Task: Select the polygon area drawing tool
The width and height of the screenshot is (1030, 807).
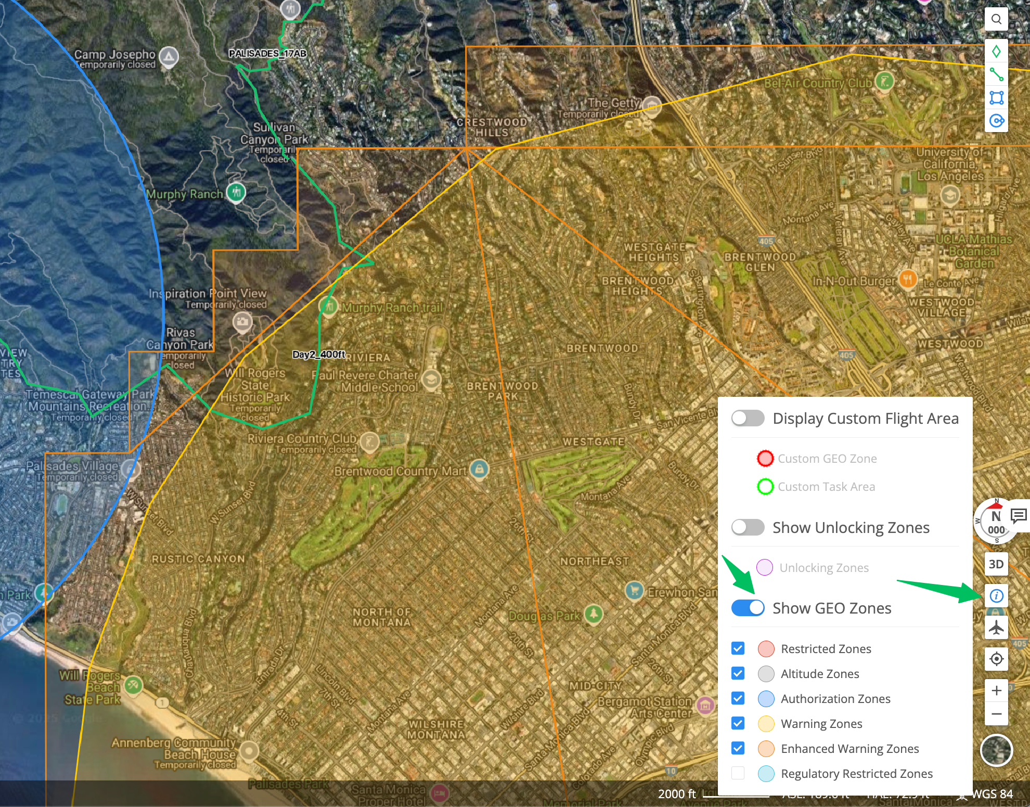Action: point(996,98)
